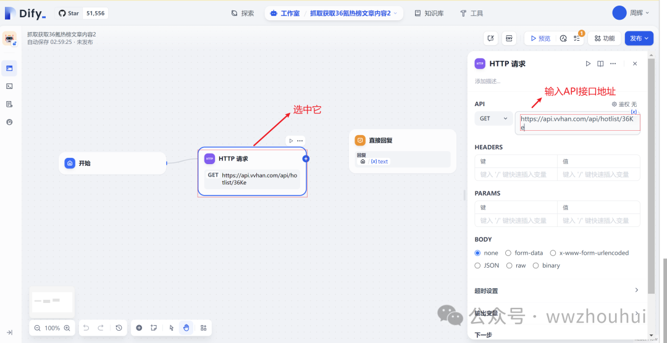
Task: Open the 工具 tab
Action: [x=472, y=13]
